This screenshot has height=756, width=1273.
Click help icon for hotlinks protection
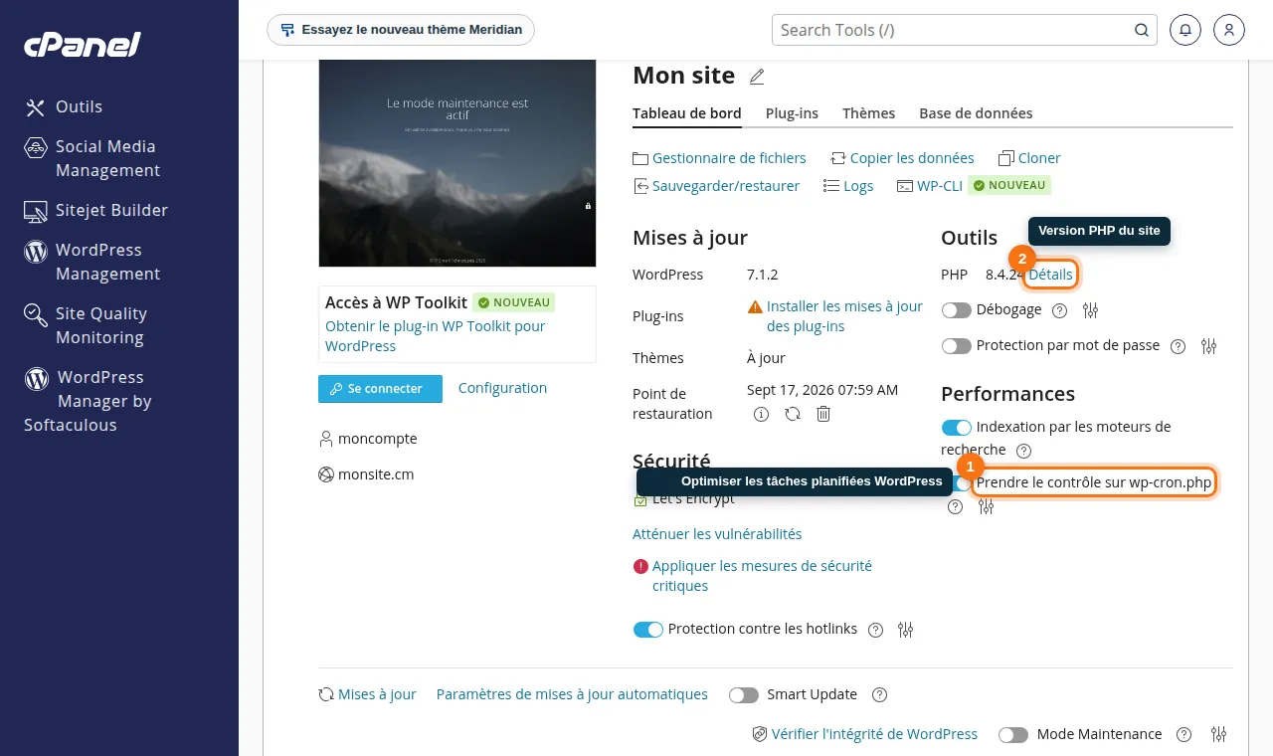coord(876,630)
